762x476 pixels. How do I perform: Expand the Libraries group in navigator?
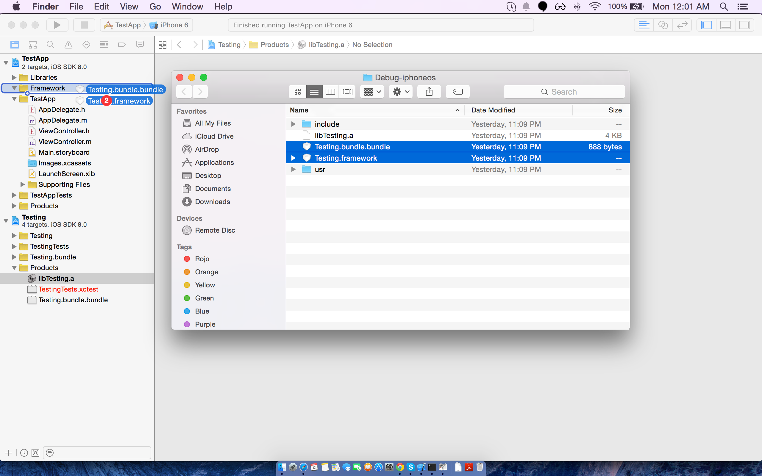14,77
